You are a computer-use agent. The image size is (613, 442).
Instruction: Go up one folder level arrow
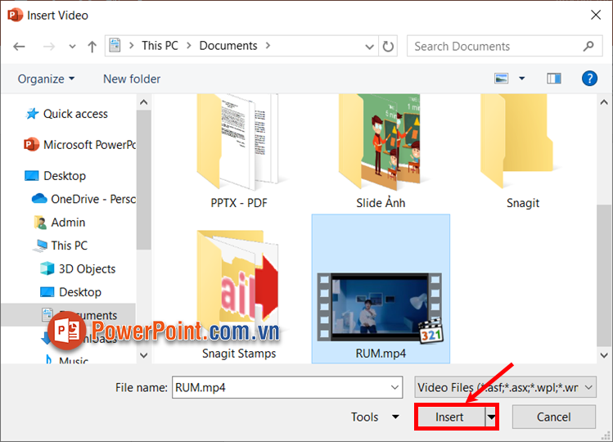tap(92, 47)
